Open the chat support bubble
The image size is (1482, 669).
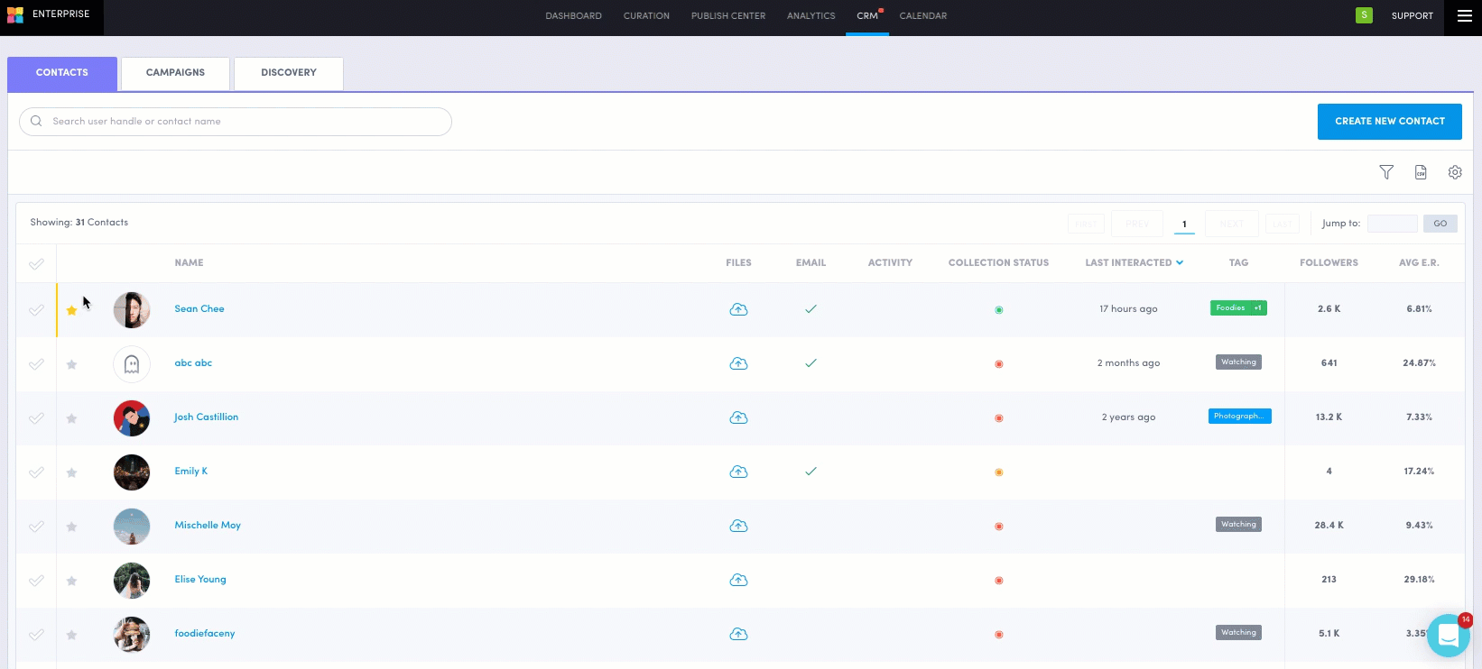(1449, 636)
